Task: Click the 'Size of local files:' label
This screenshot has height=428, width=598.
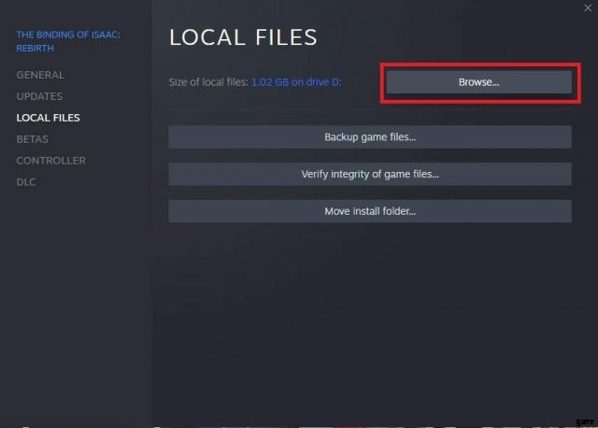Action: 208,82
